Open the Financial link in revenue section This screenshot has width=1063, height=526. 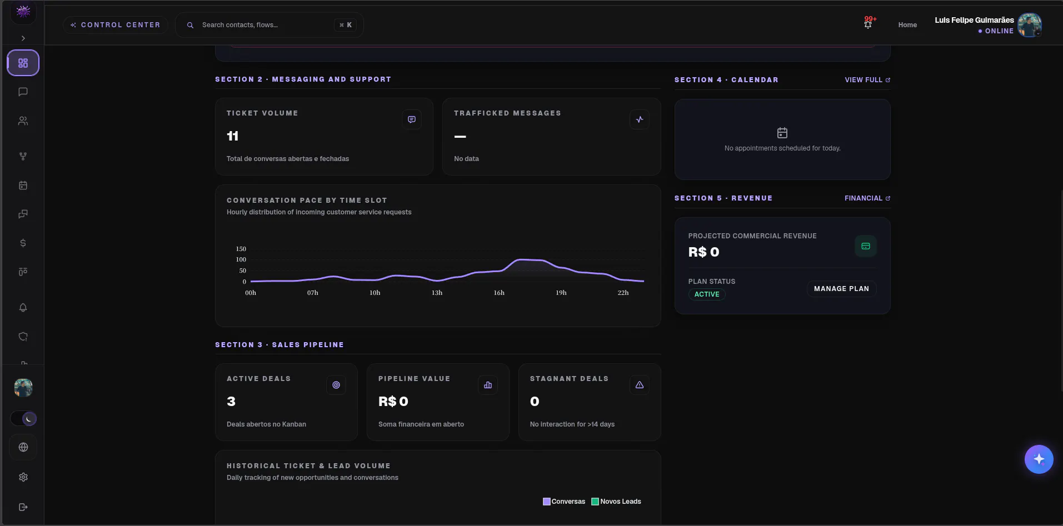[x=867, y=198]
